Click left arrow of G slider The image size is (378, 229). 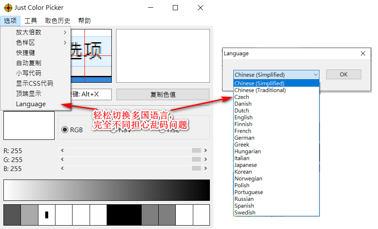point(62,159)
